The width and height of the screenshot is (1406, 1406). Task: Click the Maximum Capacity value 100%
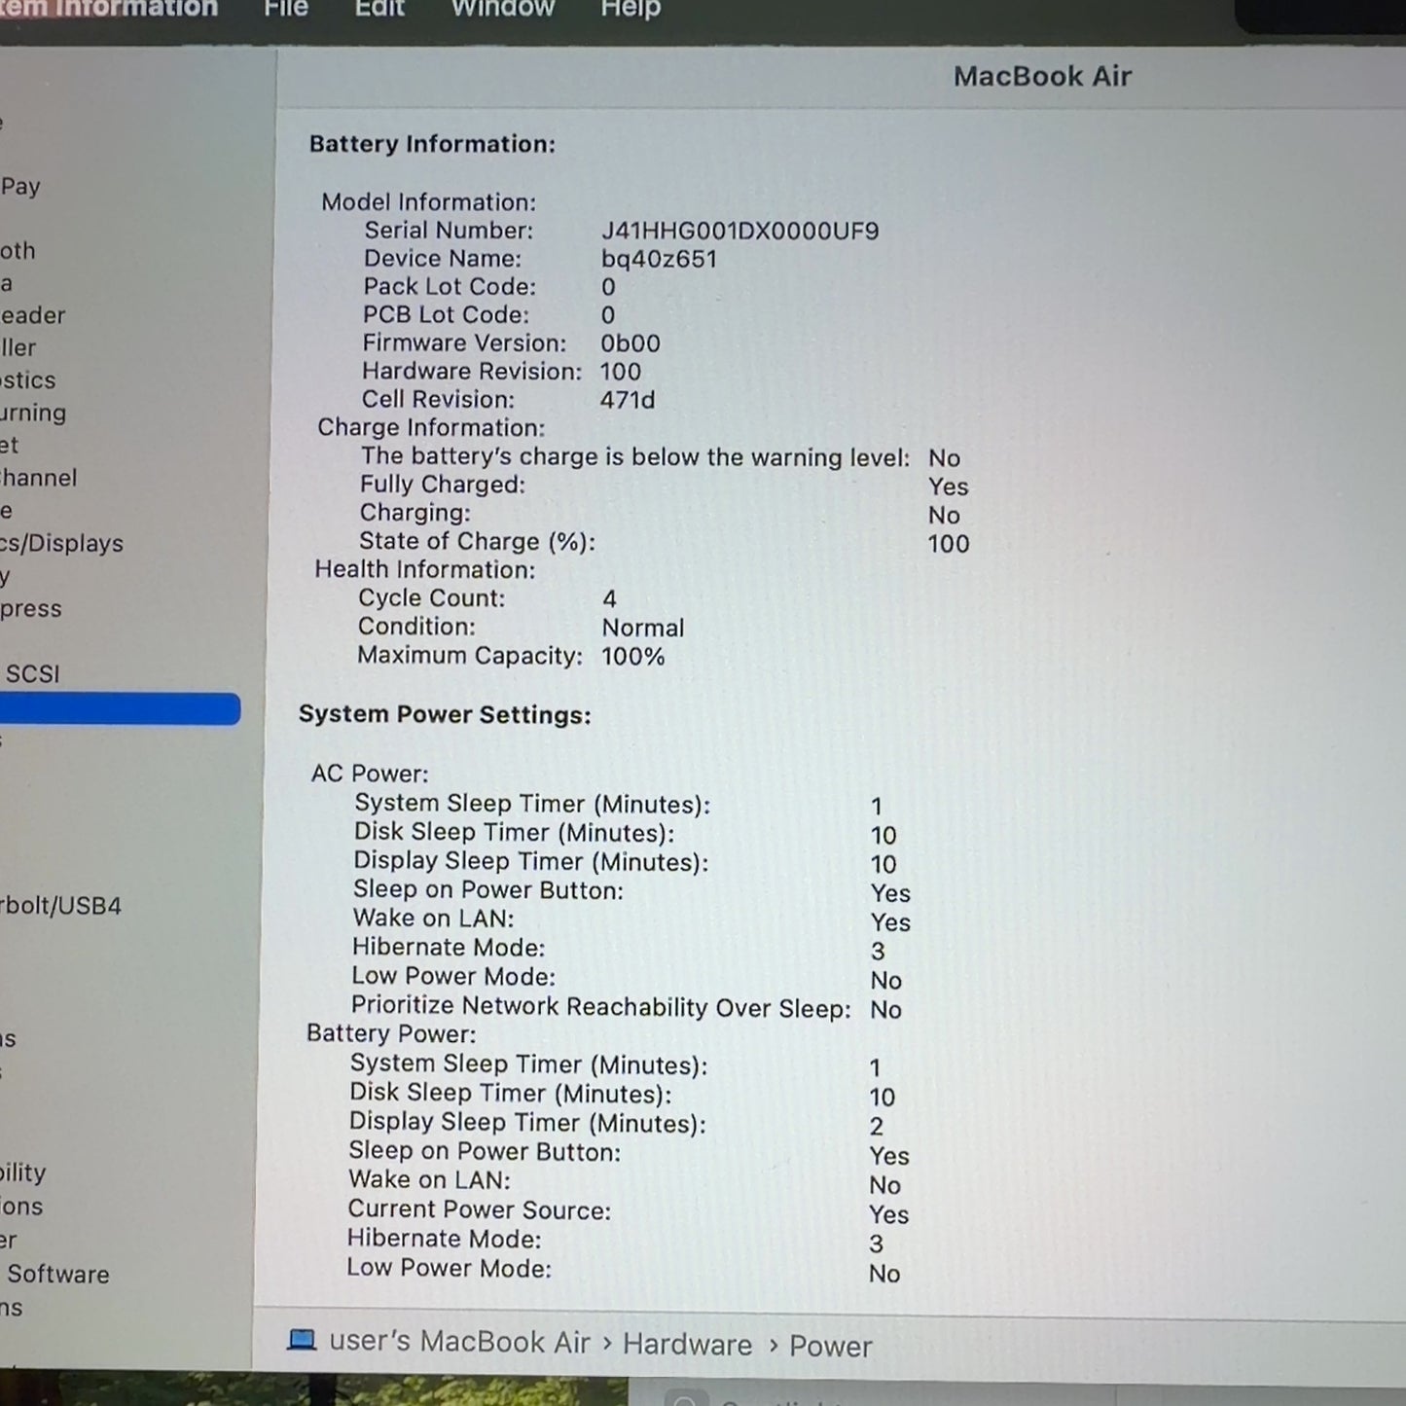coord(633,656)
